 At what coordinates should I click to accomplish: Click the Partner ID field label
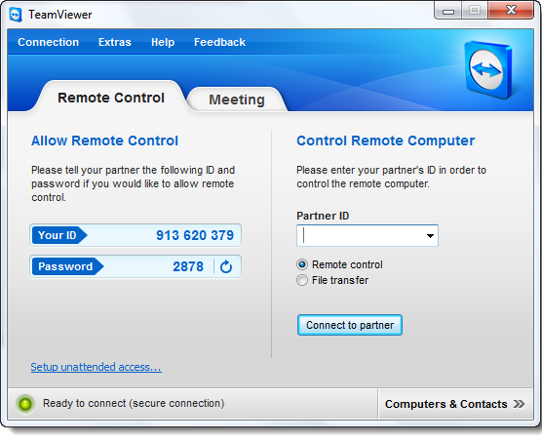coord(323,216)
